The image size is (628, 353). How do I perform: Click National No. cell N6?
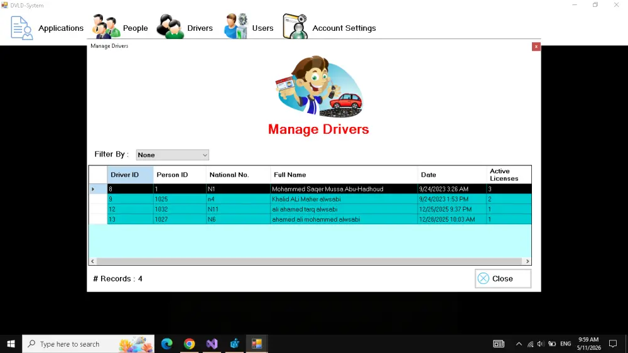[238, 219]
